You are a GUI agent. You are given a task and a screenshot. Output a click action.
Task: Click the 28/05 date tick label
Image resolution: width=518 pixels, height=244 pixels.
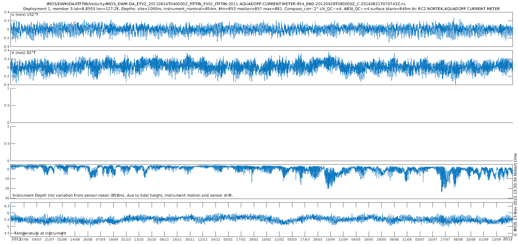pyautogui.click(x=381, y=239)
